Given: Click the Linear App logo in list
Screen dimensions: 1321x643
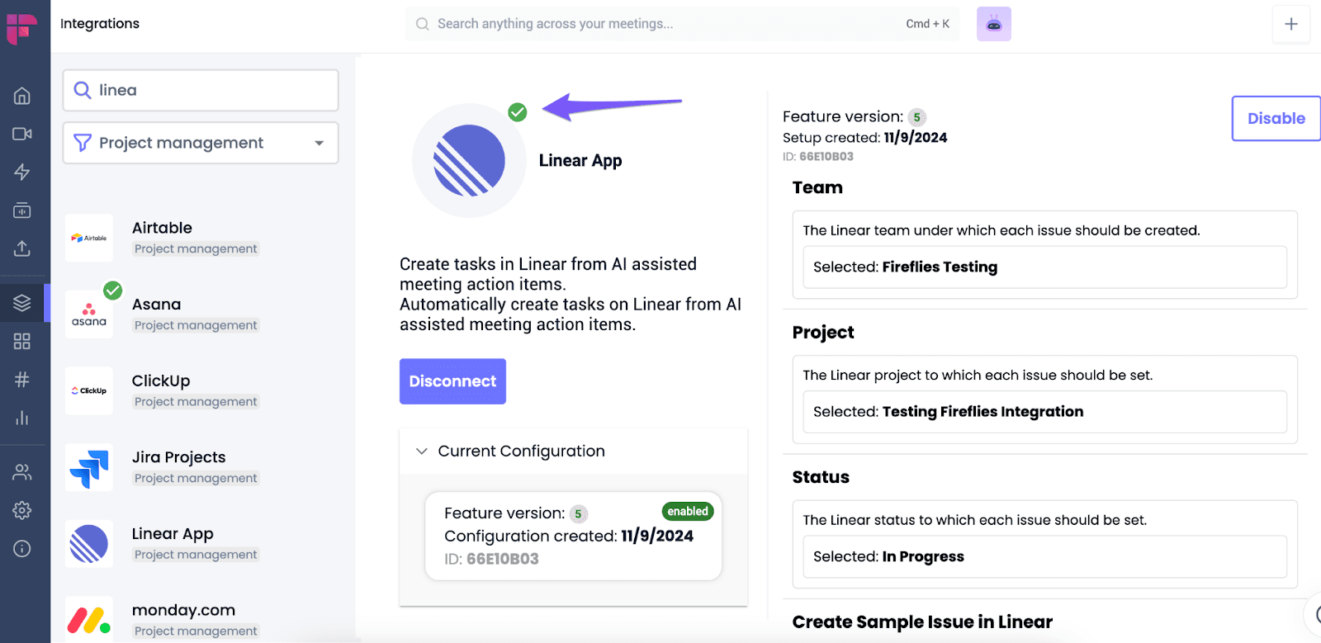Looking at the screenshot, I should point(89,544).
